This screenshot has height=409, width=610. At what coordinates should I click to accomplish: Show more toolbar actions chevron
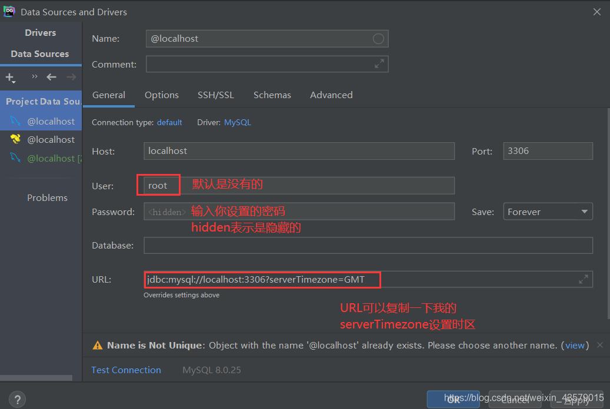tap(35, 76)
